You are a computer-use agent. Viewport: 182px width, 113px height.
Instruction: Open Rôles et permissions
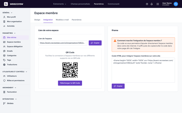coord(15,81)
